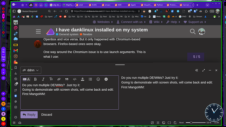The height and width of the screenshot is (127, 226).
Task: Open extra composer options plus menu
Action: tap(106, 79)
